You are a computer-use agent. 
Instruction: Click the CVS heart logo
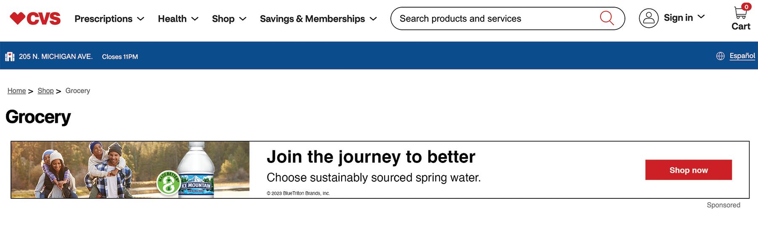pyautogui.click(x=35, y=19)
